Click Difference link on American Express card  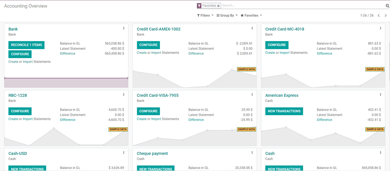coord(324,120)
